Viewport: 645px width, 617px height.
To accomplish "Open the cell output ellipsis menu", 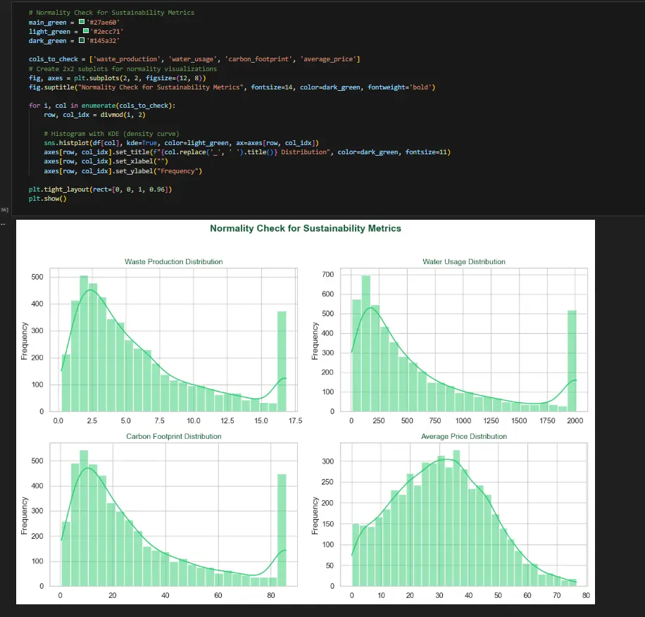I will [3, 224].
